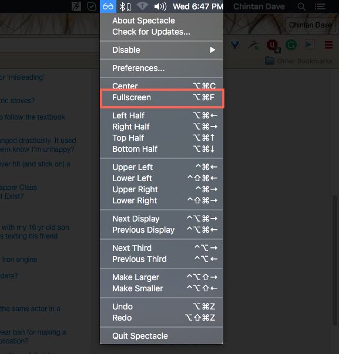Move window to Next Display
This screenshot has width=339, height=354.
(162, 219)
